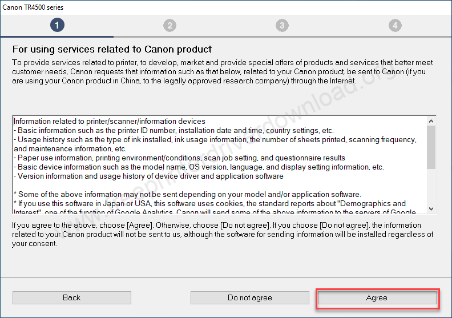Click note starting 'Some of the above information may not be sent'
The height and width of the screenshot is (318, 452).
coord(187,195)
